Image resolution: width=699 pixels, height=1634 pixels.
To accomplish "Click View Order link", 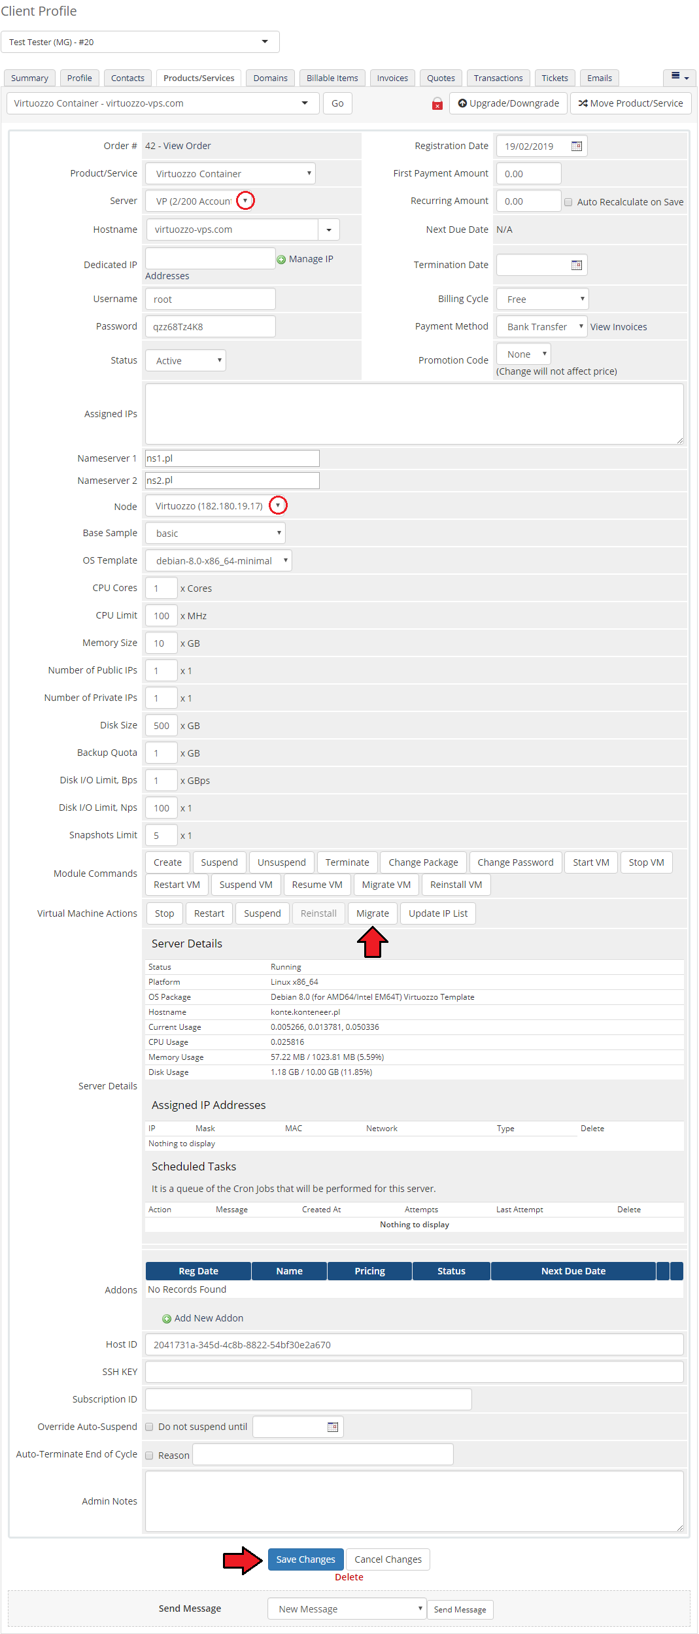I will pos(187,146).
